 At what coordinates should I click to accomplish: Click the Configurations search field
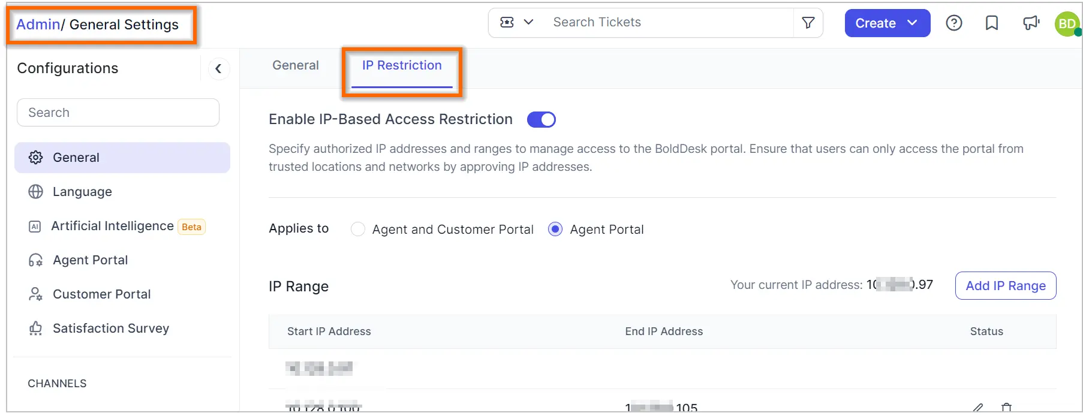118,113
